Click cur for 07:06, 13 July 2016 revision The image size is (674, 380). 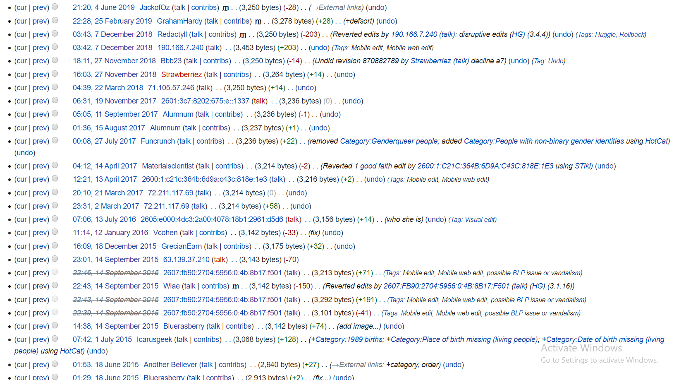pyautogui.click(x=22, y=219)
